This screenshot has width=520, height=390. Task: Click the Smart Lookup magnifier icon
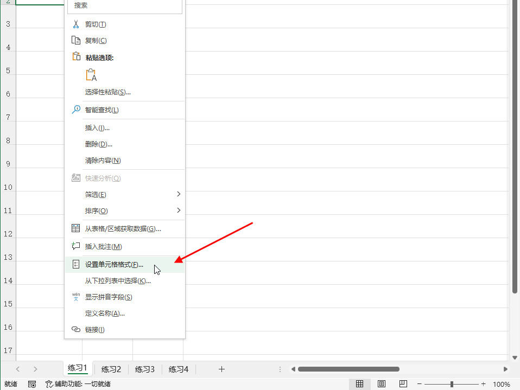76,110
